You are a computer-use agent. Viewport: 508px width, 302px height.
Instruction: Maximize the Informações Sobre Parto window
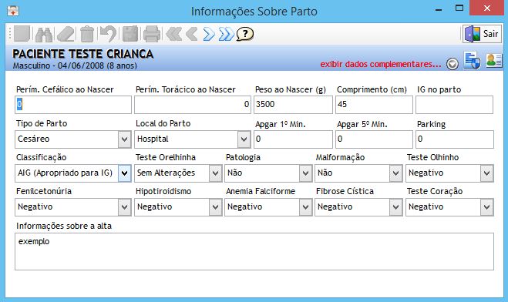pos(459,8)
